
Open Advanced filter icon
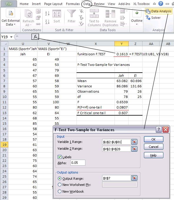(x=81, y=24)
